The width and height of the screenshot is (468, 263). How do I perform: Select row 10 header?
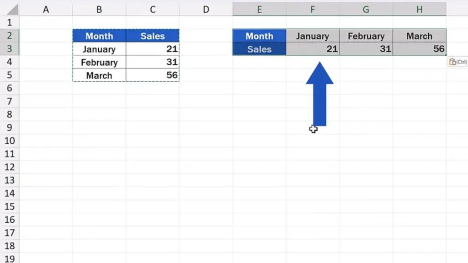10,141
